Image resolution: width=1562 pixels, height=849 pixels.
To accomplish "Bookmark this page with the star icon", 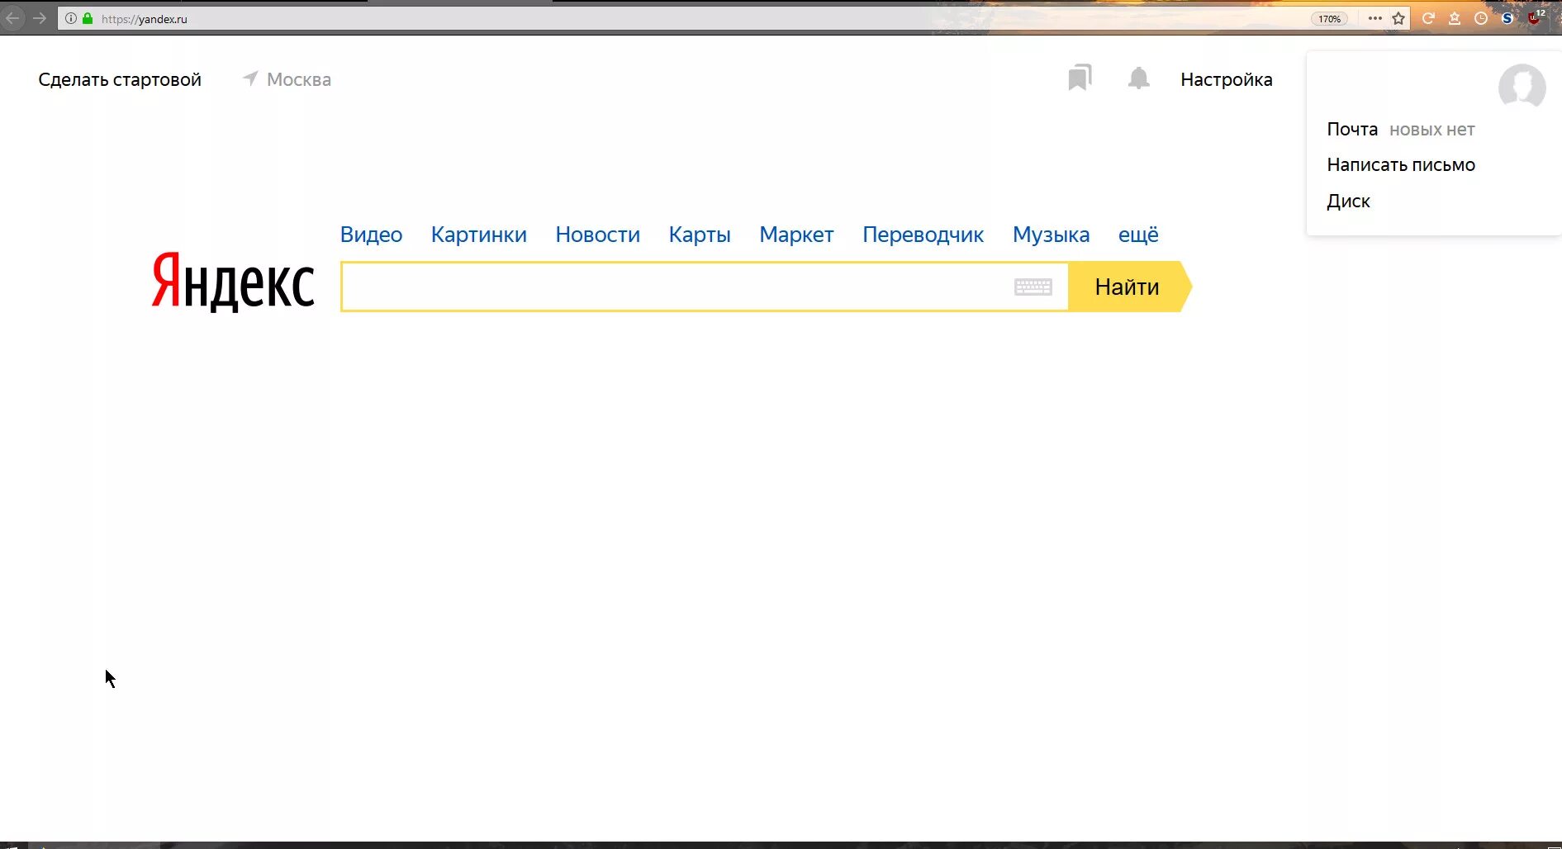I will click(x=1398, y=18).
